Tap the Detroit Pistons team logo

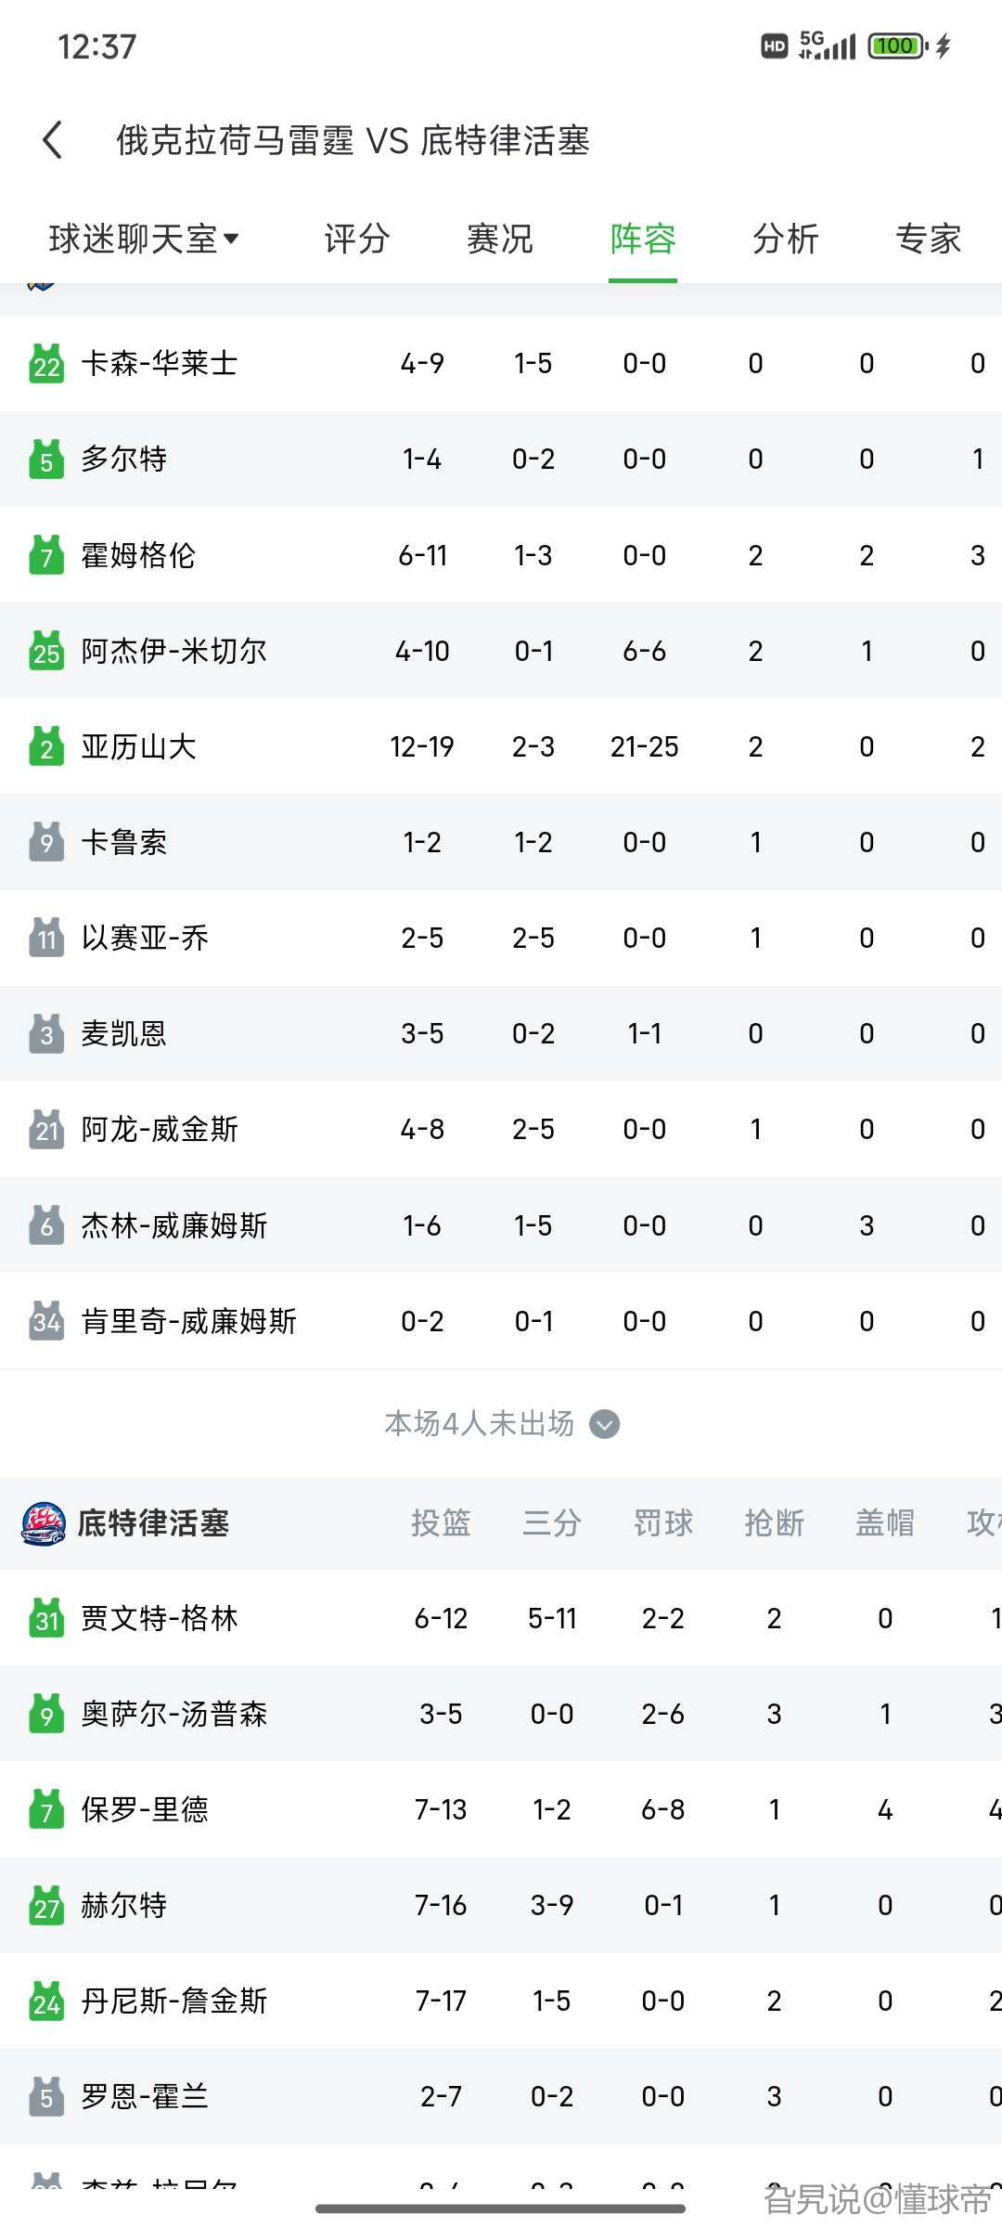tap(44, 1522)
